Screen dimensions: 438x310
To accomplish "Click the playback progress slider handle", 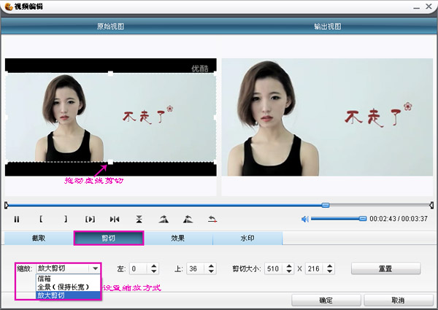I will (326, 206).
